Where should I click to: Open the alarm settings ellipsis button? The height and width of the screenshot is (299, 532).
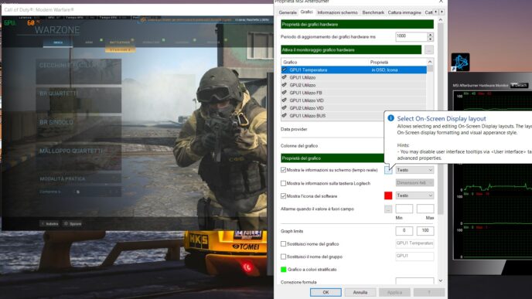388,209
